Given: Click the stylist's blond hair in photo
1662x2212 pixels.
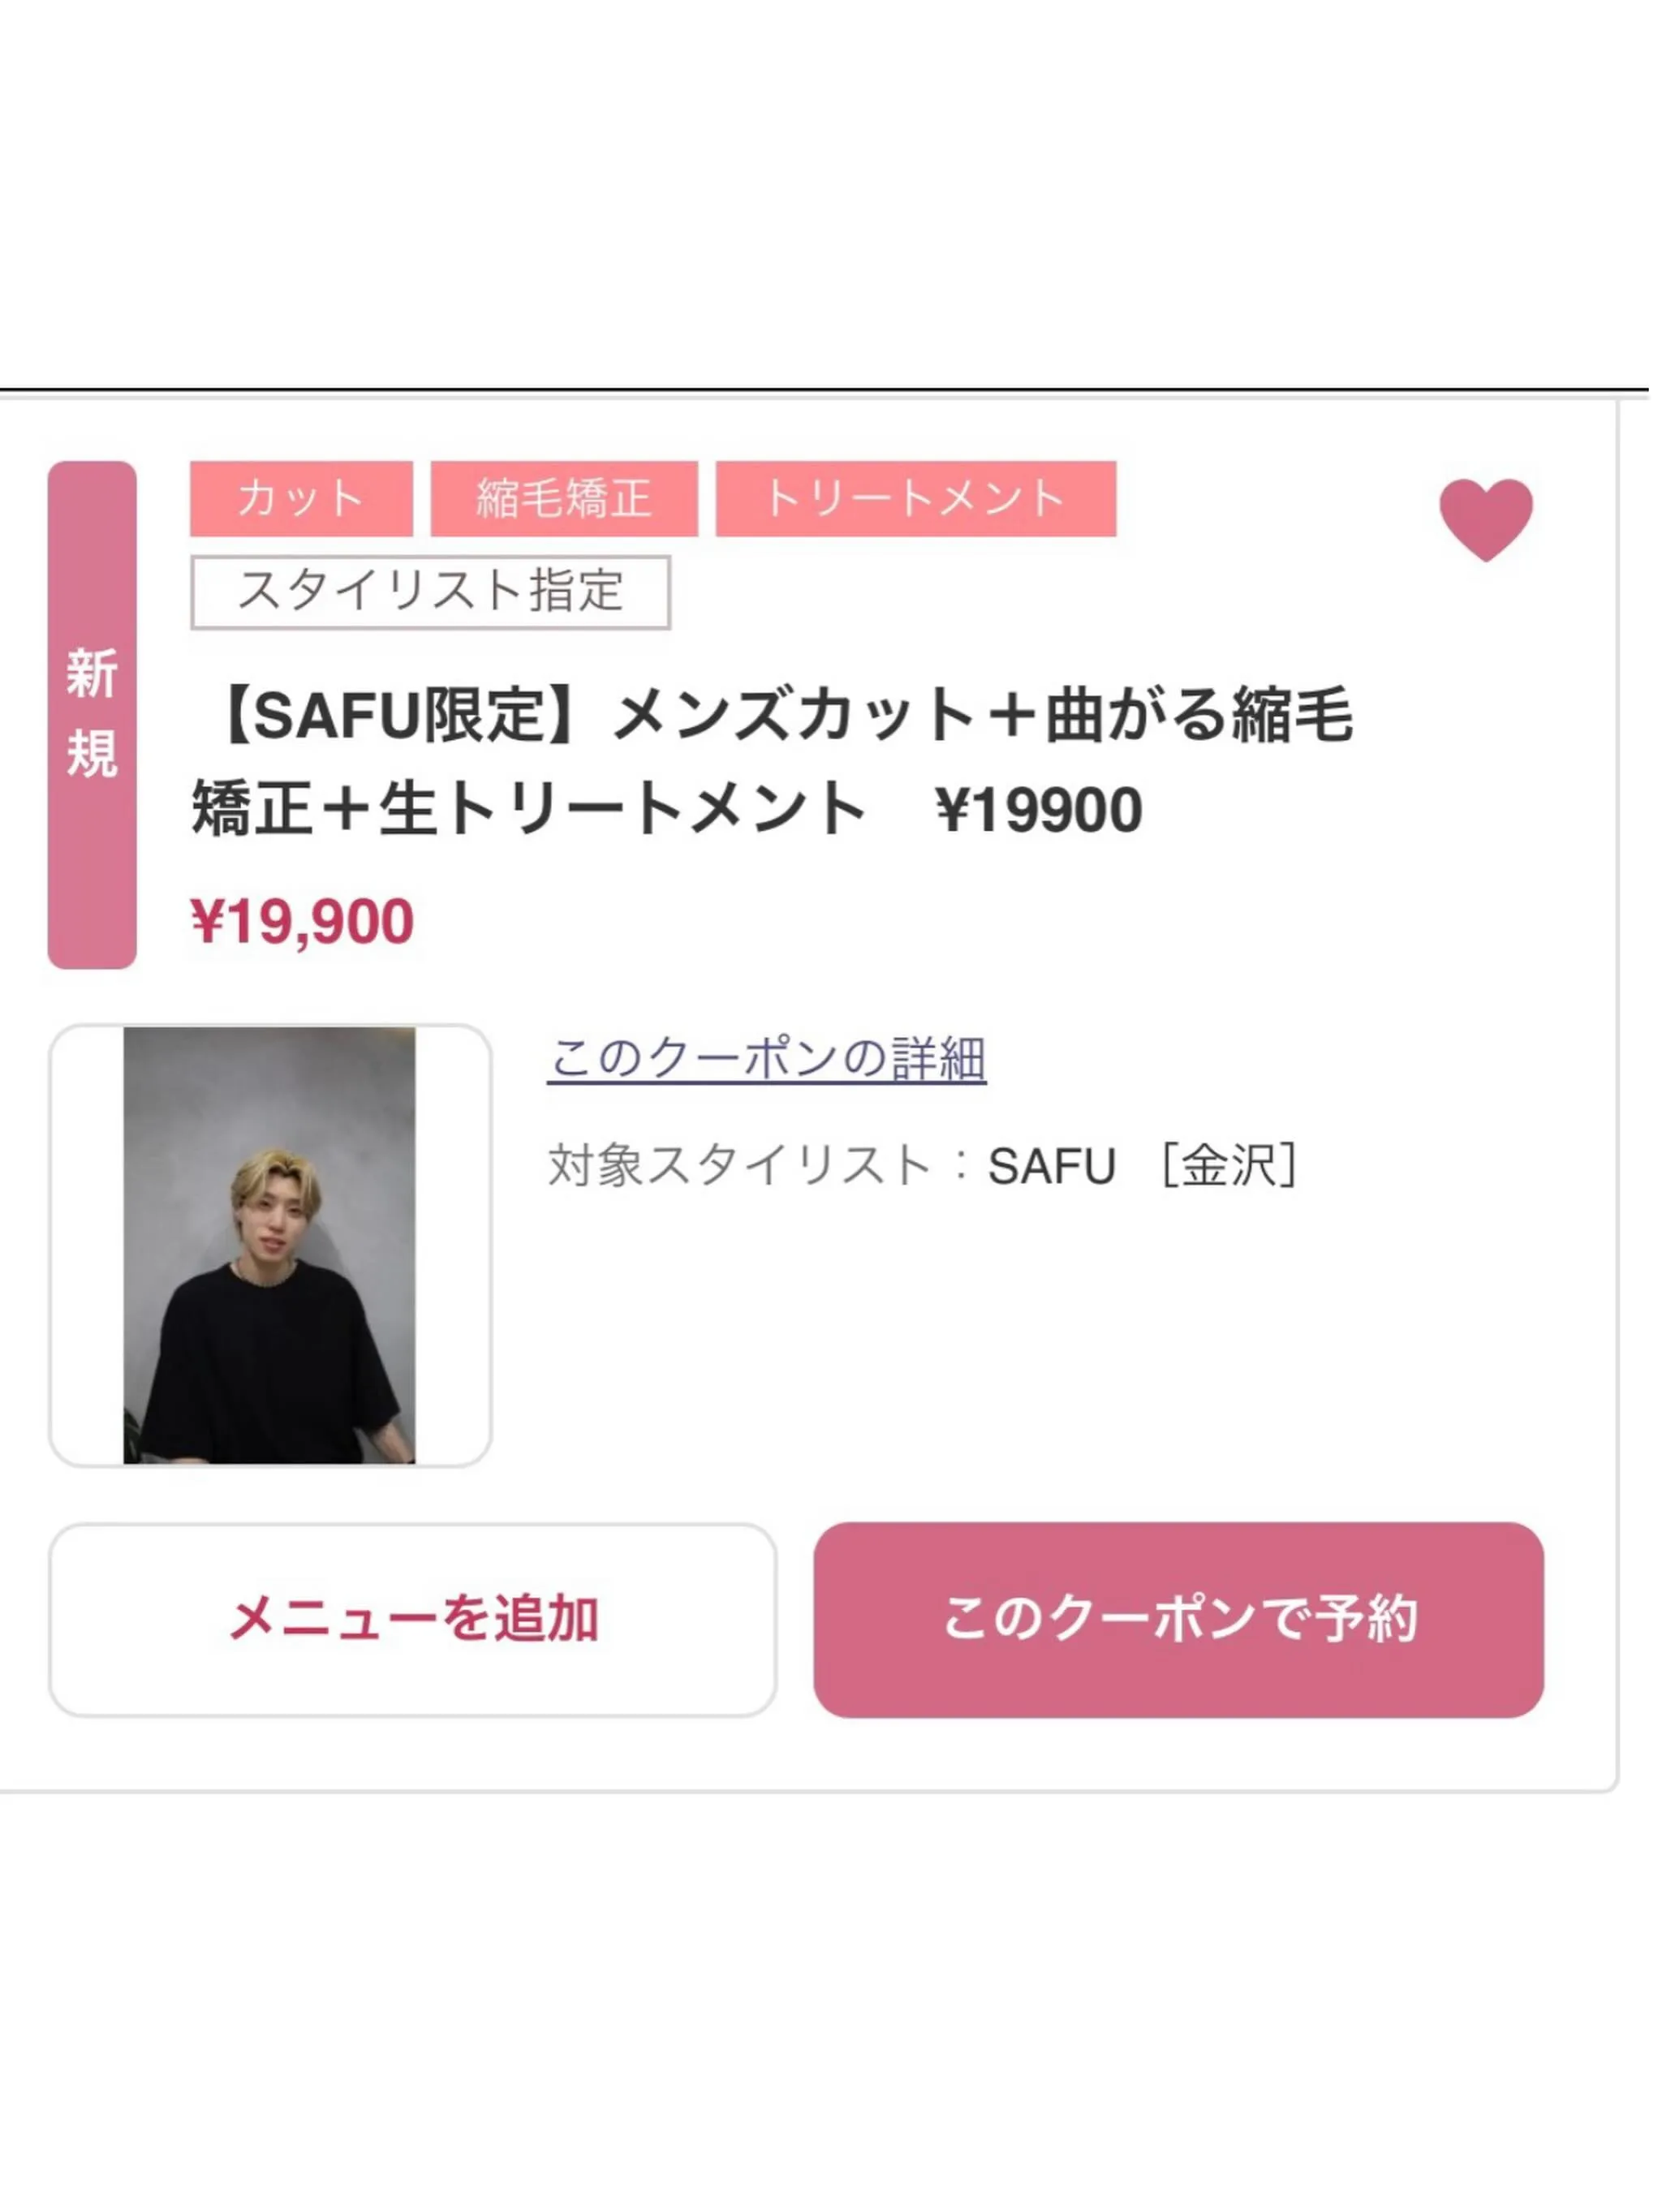Looking at the screenshot, I should (x=276, y=1179).
